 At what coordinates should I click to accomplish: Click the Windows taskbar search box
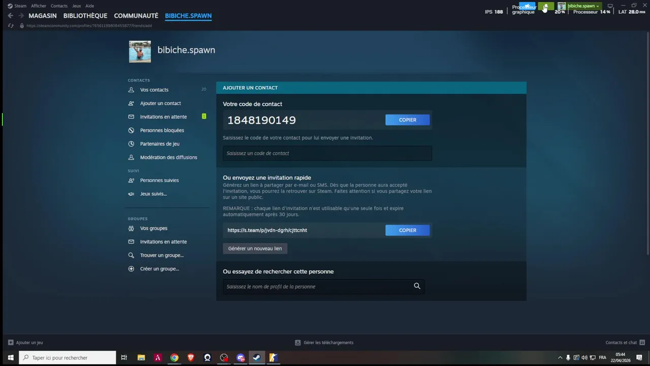[68, 358]
